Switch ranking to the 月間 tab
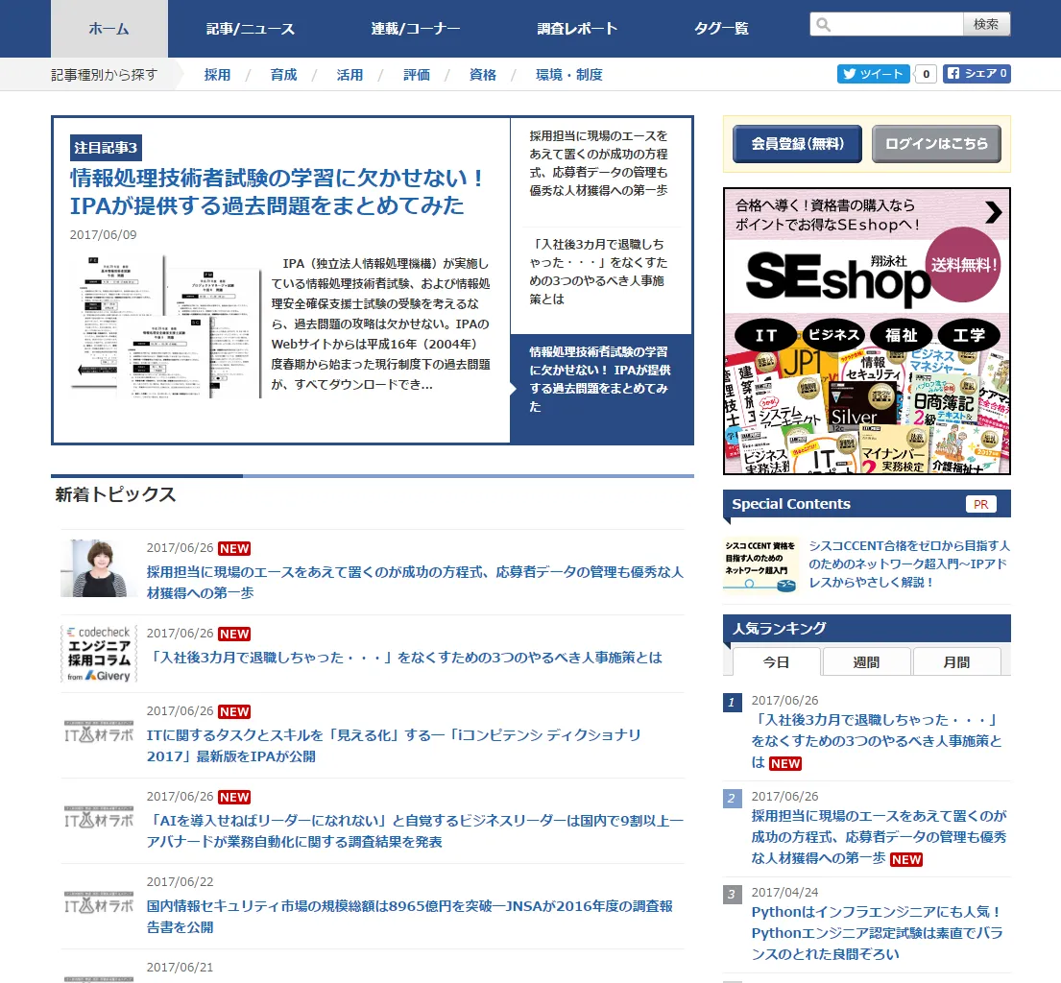The height and width of the screenshot is (983, 1061). coord(956,661)
